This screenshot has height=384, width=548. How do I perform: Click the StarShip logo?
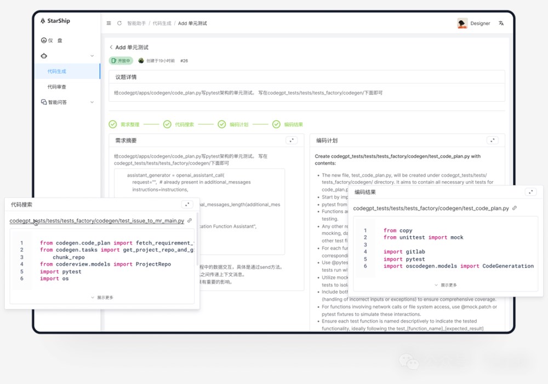pyautogui.click(x=55, y=21)
